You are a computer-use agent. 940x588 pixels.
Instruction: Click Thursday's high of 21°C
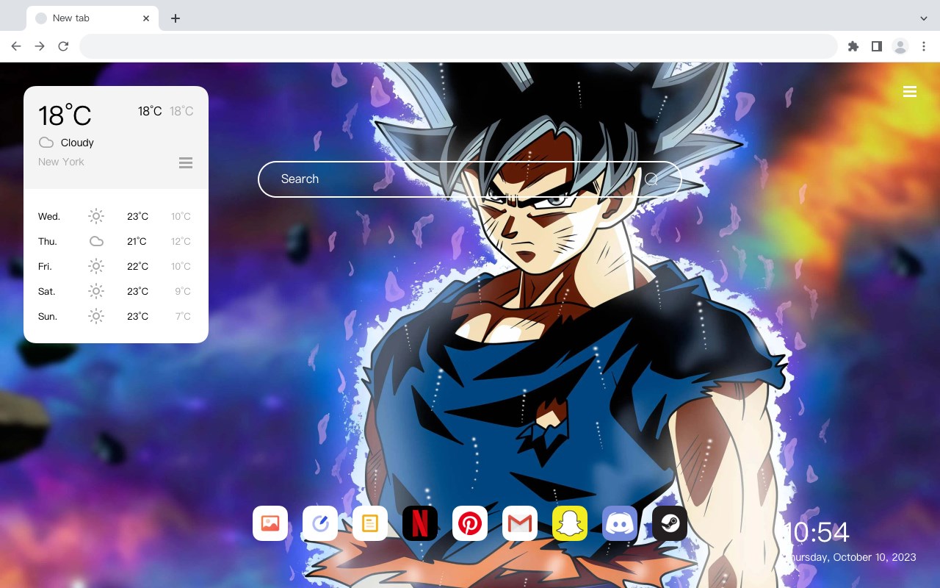click(x=137, y=241)
